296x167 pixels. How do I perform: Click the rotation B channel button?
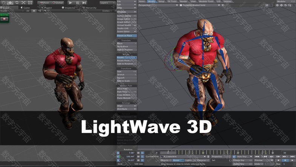coord(118,160)
